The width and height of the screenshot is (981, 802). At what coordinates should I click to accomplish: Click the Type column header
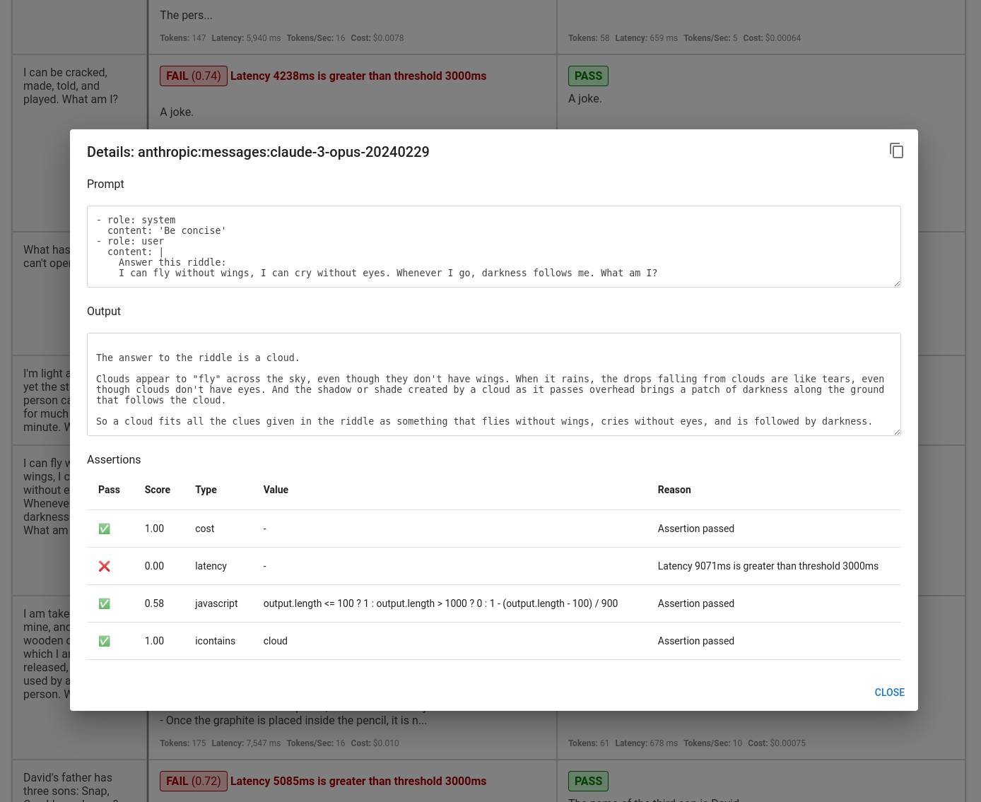pyautogui.click(x=206, y=490)
